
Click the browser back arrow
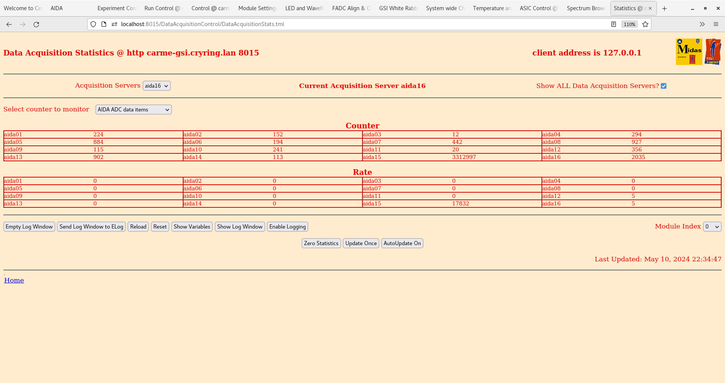point(9,24)
